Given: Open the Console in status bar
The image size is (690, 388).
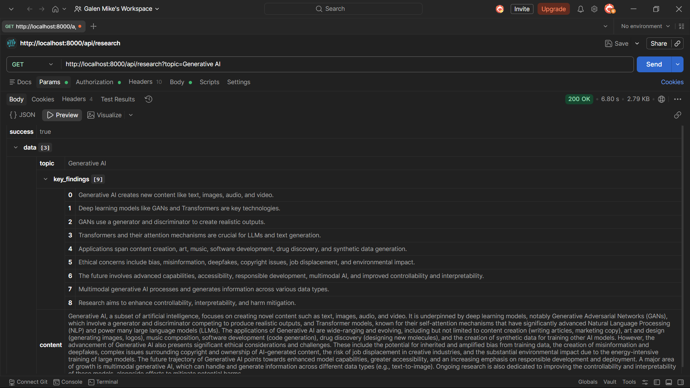Looking at the screenshot, I should pos(68,382).
